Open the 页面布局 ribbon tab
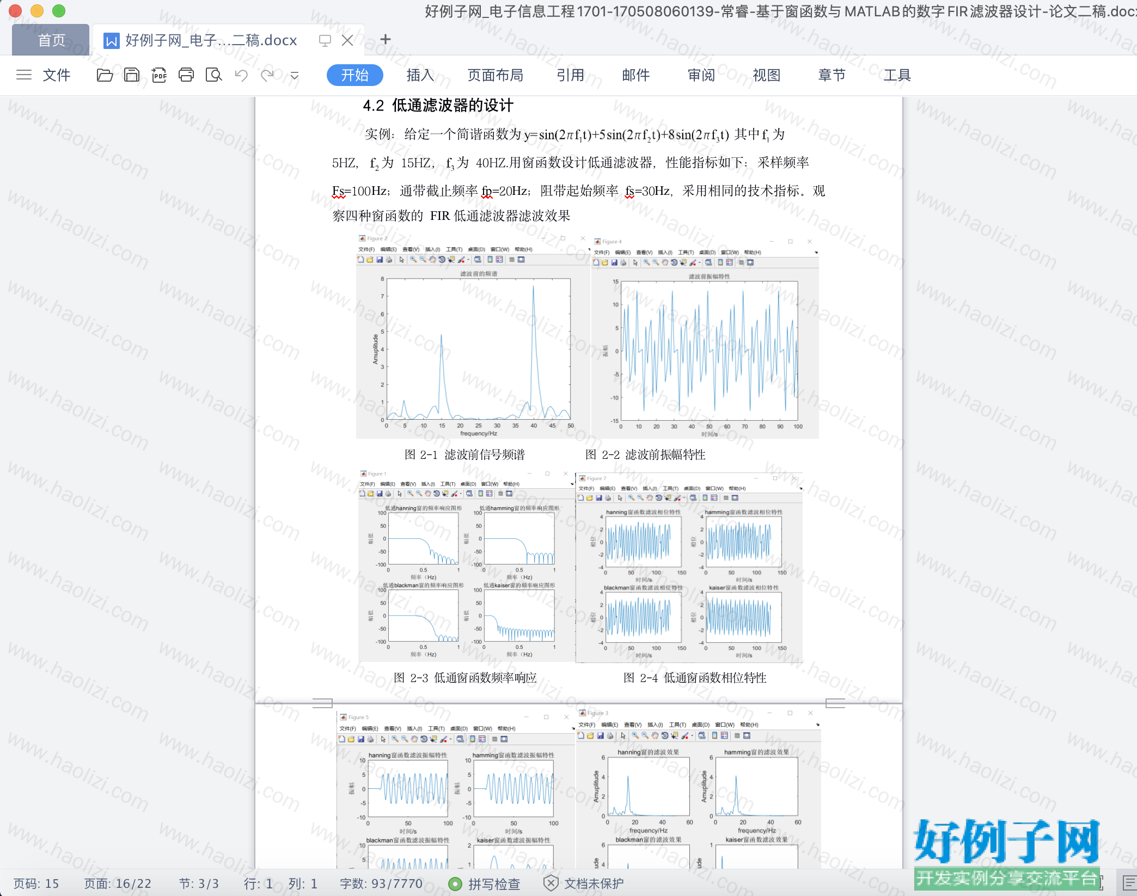Viewport: 1137px width, 896px height. 496,75
